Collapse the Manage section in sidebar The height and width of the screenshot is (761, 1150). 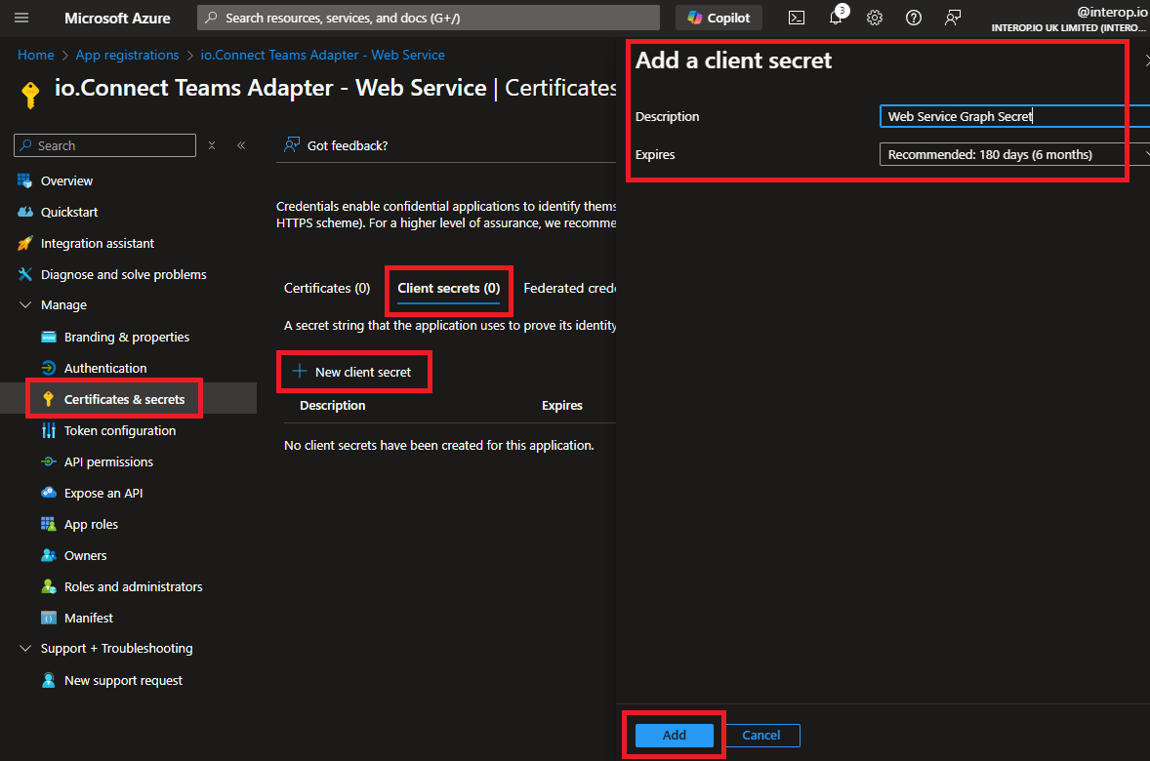click(25, 305)
